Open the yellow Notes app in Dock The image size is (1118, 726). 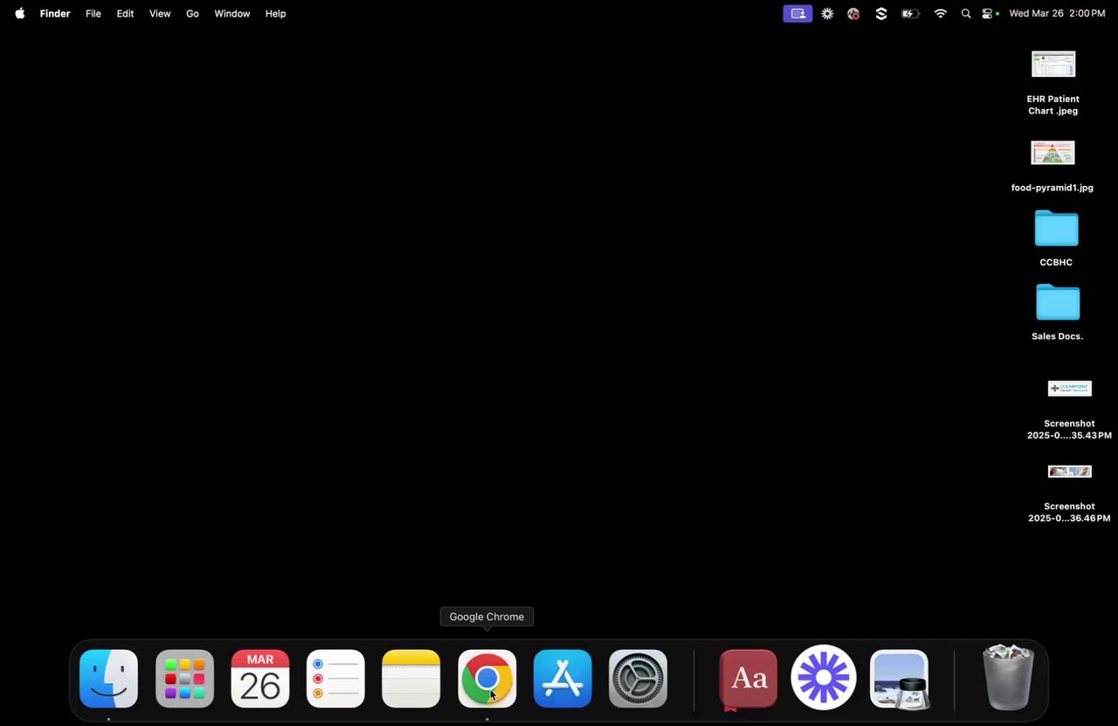[x=411, y=679]
